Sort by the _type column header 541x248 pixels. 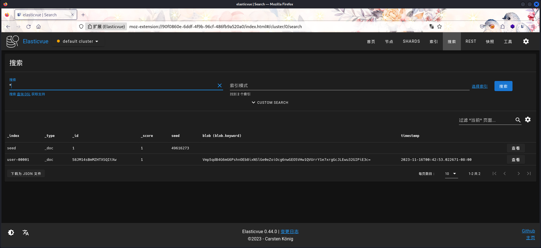point(50,136)
